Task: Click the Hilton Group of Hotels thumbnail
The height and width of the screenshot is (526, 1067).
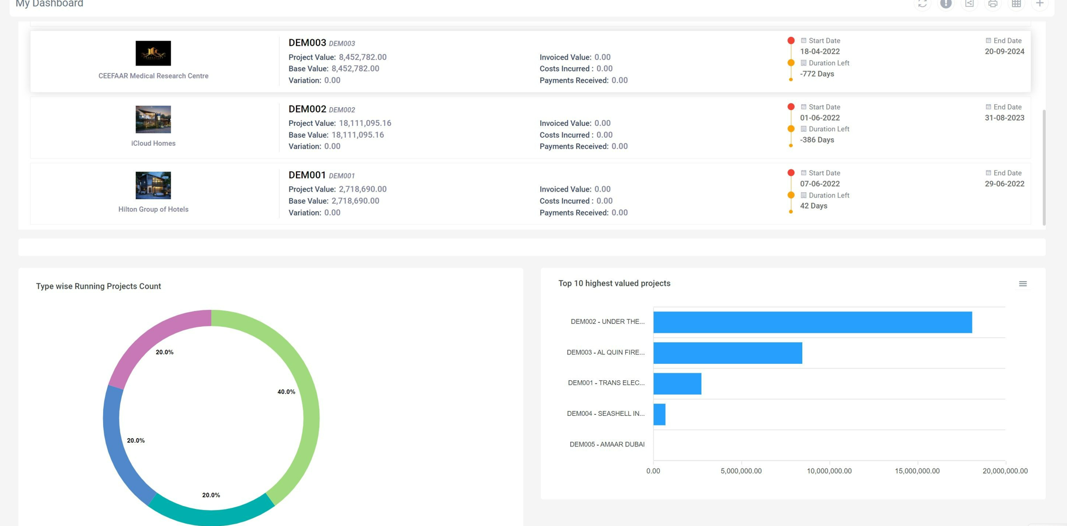Action: (x=153, y=186)
